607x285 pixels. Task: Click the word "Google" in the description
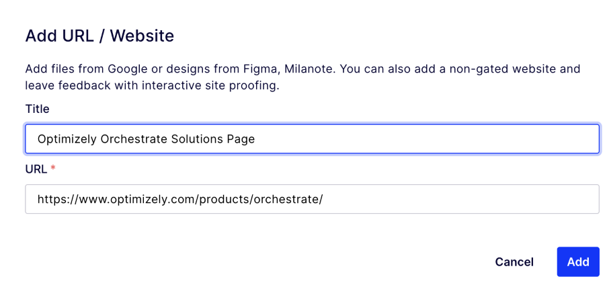pos(126,69)
